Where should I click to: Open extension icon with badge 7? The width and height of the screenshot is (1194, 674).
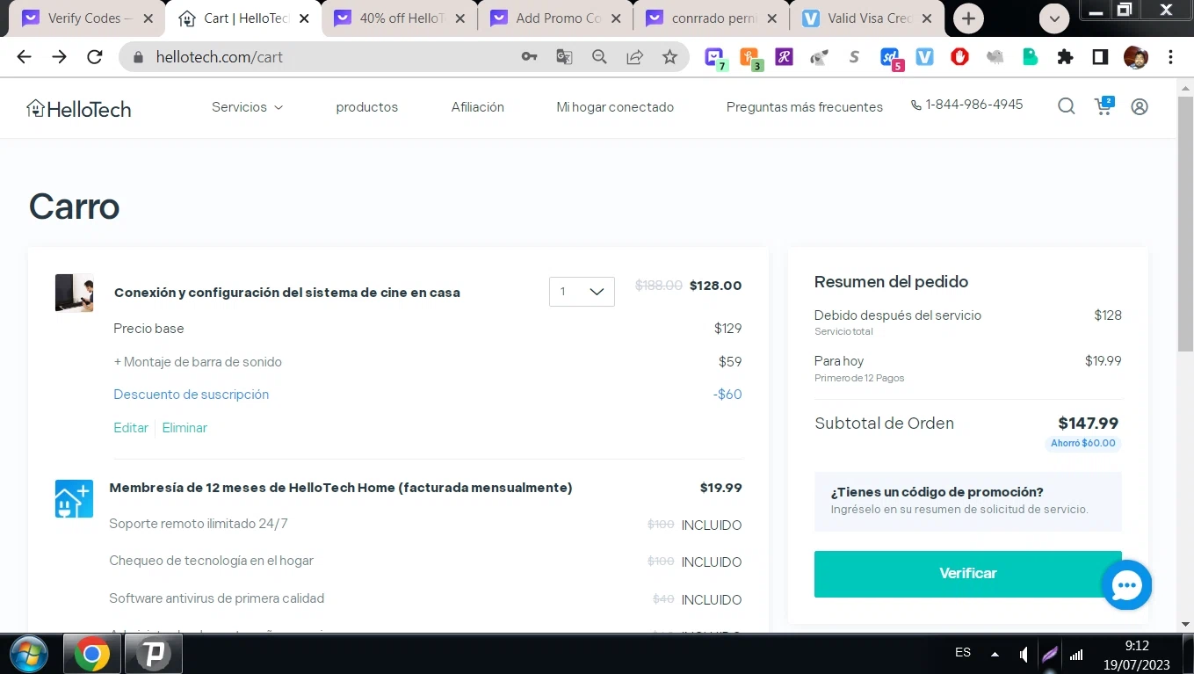pyautogui.click(x=715, y=58)
